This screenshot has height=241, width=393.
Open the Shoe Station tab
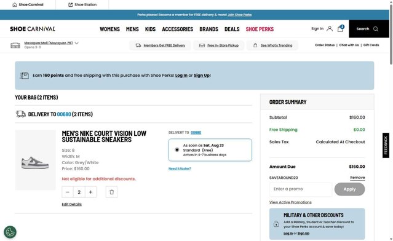[82, 4]
